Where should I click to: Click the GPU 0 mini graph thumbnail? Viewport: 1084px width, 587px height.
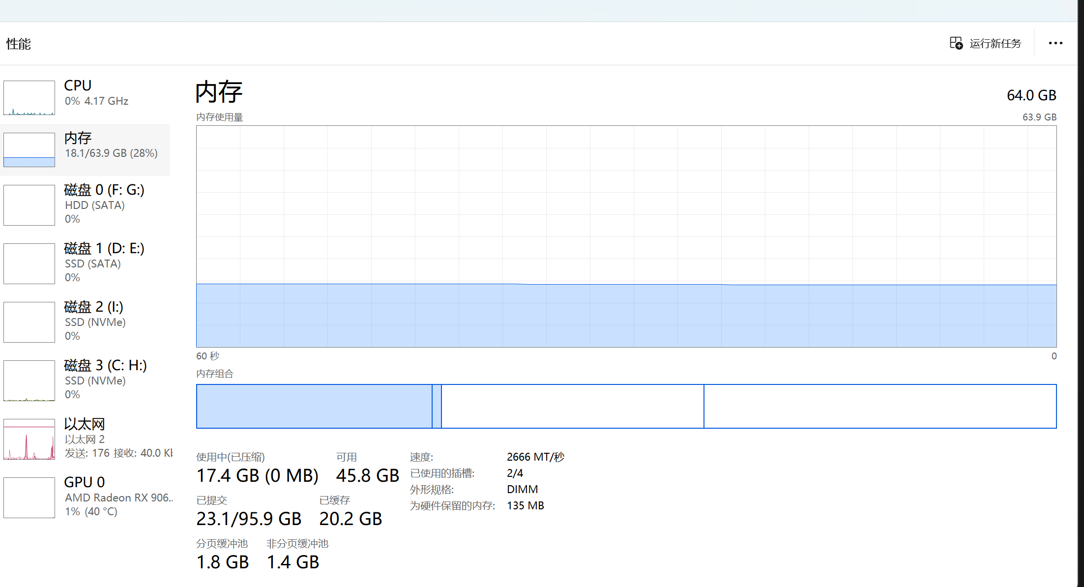pyautogui.click(x=29, y=498)
